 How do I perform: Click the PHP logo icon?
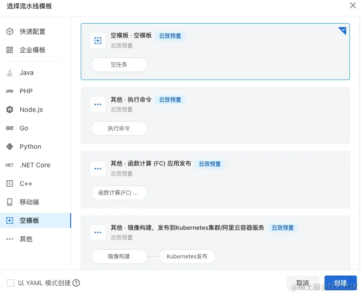click(x=10, y=91)
